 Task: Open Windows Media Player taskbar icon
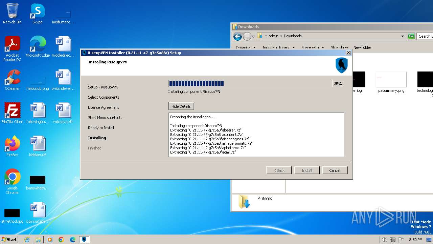point(50,240)
